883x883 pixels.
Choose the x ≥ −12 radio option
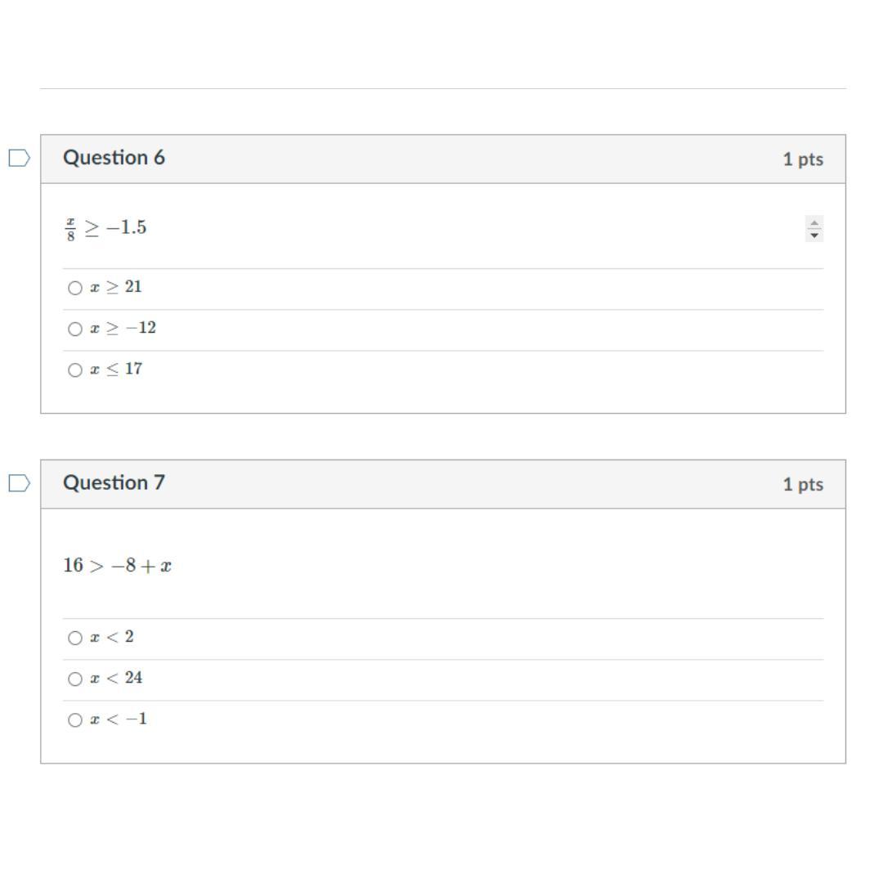click(x=75, y=329)
